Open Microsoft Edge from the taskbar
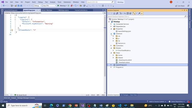This screenshot has height=108, width=192. pos(51,105)
